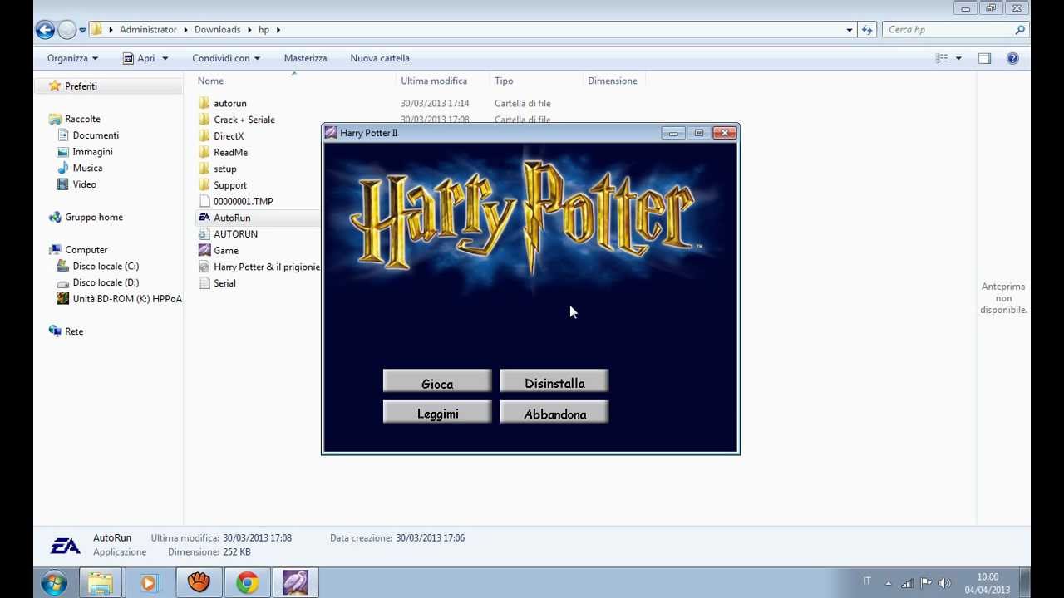
Task: Open Computer in the navigation pane
Action: (x=86, y=250)
